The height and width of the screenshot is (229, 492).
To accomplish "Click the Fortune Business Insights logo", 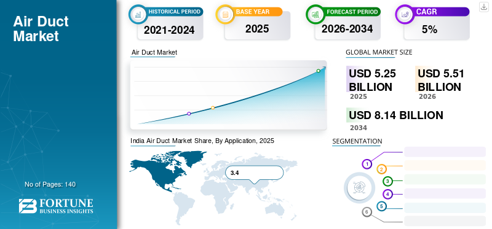I will [56, 206].
